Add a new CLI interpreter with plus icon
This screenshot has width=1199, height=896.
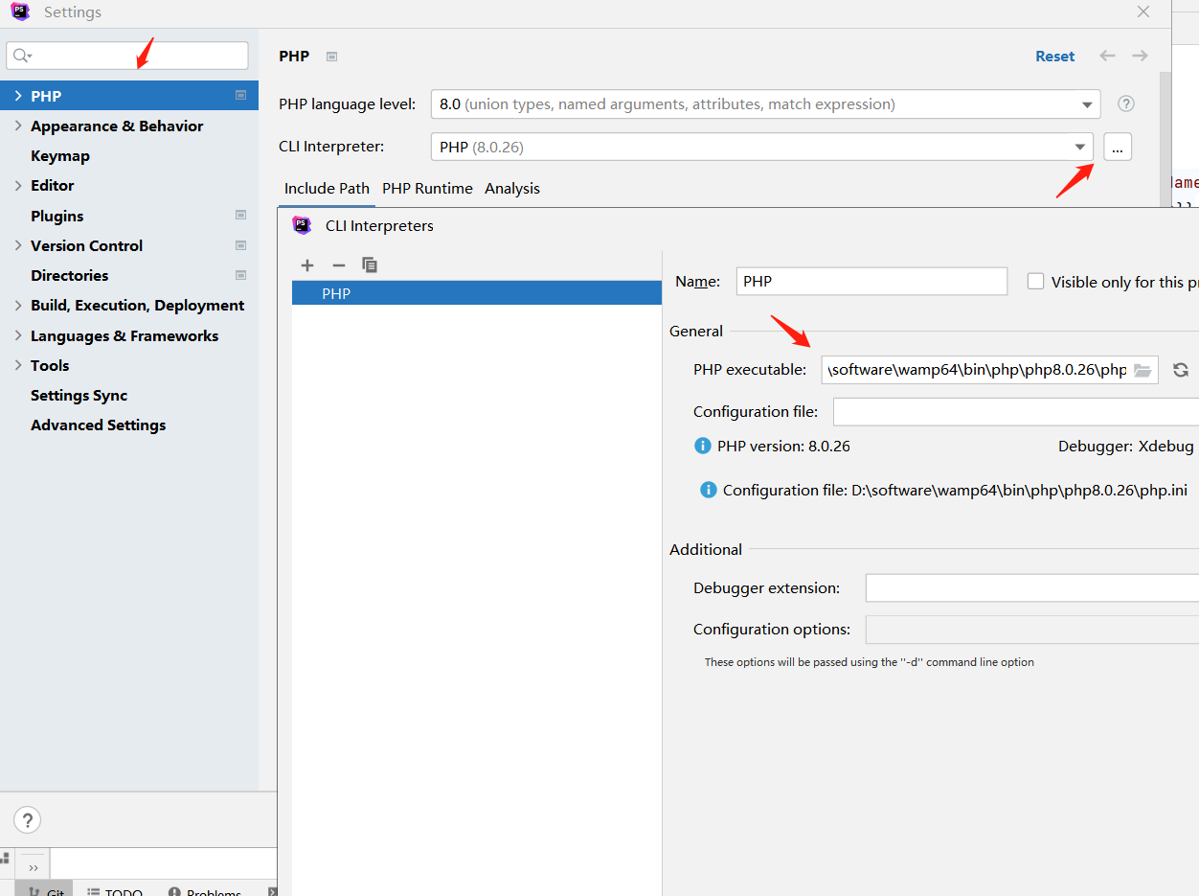coord(307,265)
